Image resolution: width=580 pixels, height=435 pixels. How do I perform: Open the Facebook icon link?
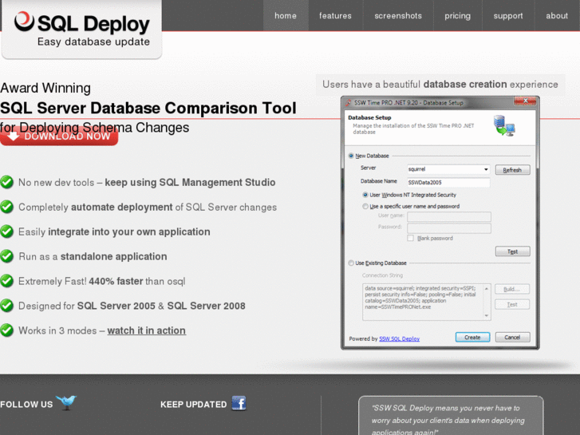[239, 403]
